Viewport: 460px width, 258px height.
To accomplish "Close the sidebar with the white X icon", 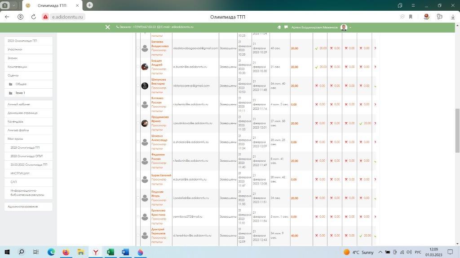I will pyautogui.click(x=108, y=27).
